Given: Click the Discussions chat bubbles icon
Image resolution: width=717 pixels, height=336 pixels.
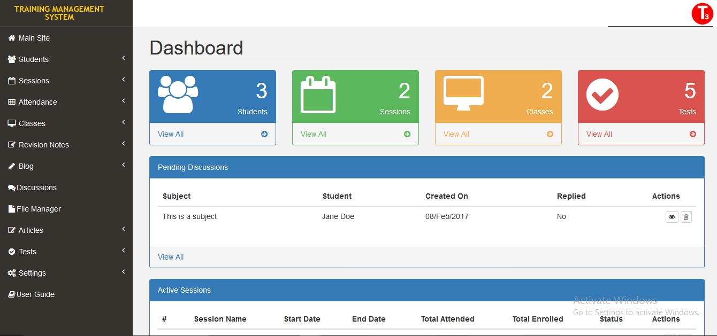Looking at the screenshot, I should point(12,187).
